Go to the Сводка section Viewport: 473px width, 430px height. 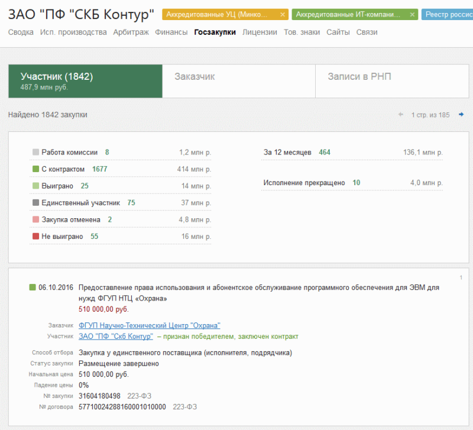(x=21, y=32)
